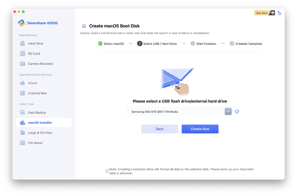Click the laptop USB illustration

pyautogui.click(x=177, y=82)
